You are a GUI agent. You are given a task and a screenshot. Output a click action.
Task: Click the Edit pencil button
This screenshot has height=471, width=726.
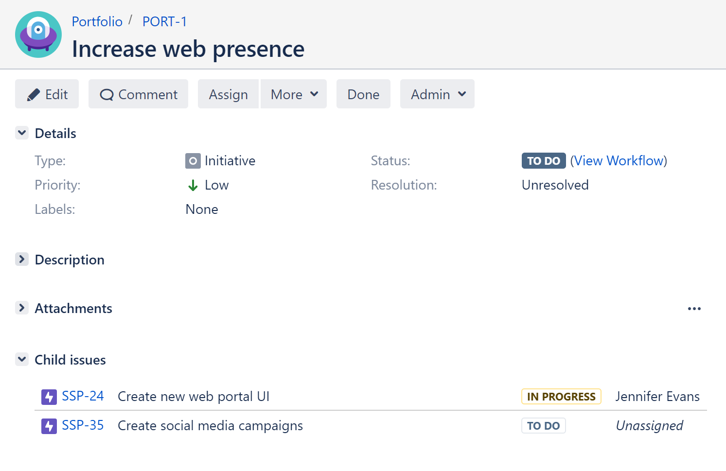(x=47, y=94)
